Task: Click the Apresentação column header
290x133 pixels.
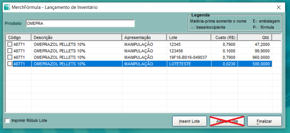Action: [x=144, y=38]
